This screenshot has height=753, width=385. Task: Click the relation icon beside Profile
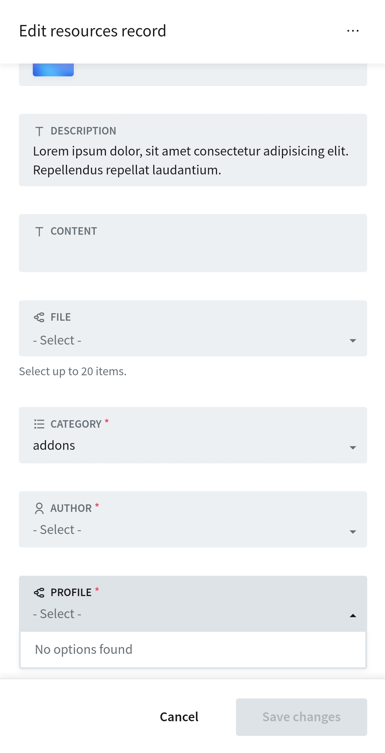pyautogui.click(x=40, y=592)
